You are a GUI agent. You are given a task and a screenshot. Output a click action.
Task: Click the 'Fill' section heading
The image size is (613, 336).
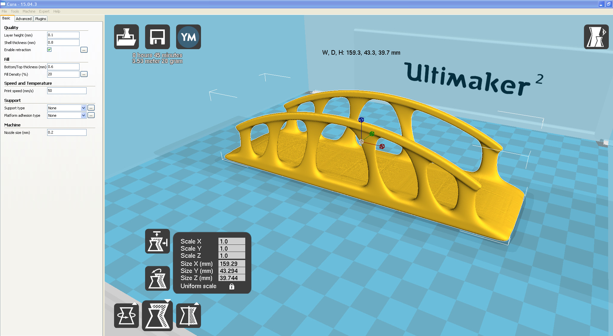pos(7,60)
